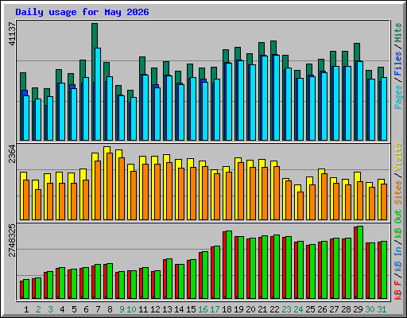Click the day 15 axis label
Screen dimensions: 407x318
click(x=191, y=309)
